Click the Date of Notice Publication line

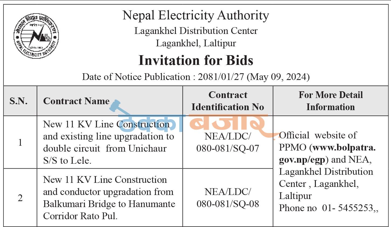[x=196, y=77]
